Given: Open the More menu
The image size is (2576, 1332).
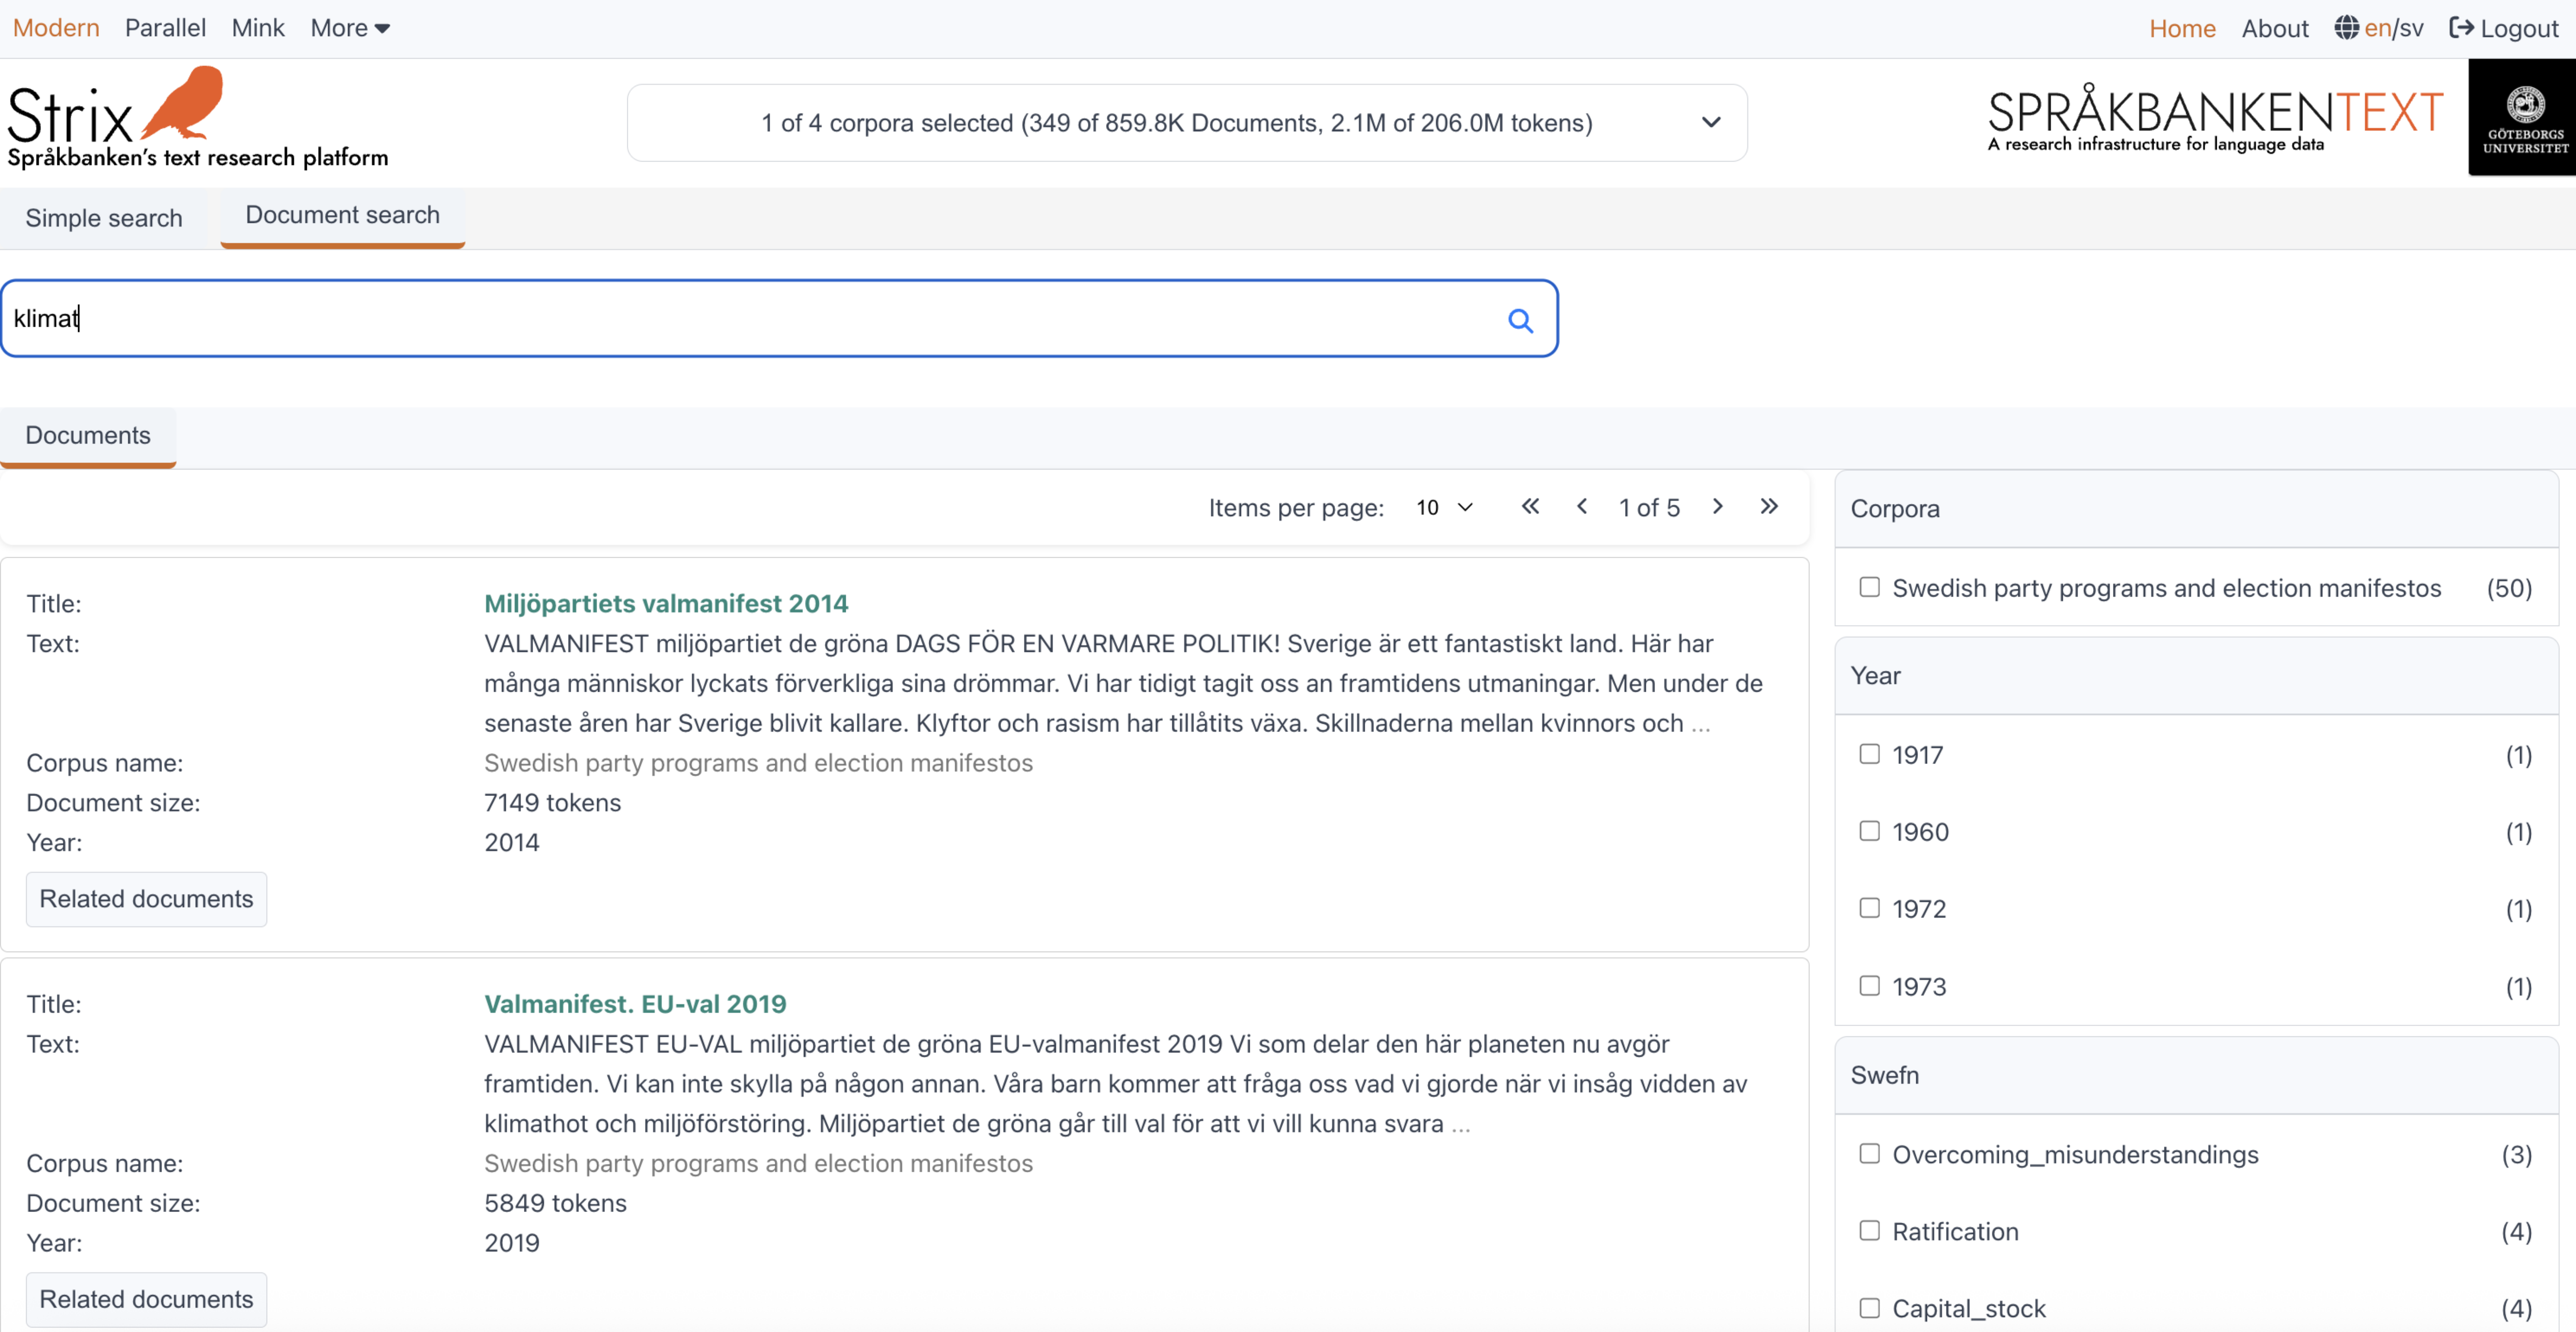Looking at the screenshot, I should pos(350,28).
